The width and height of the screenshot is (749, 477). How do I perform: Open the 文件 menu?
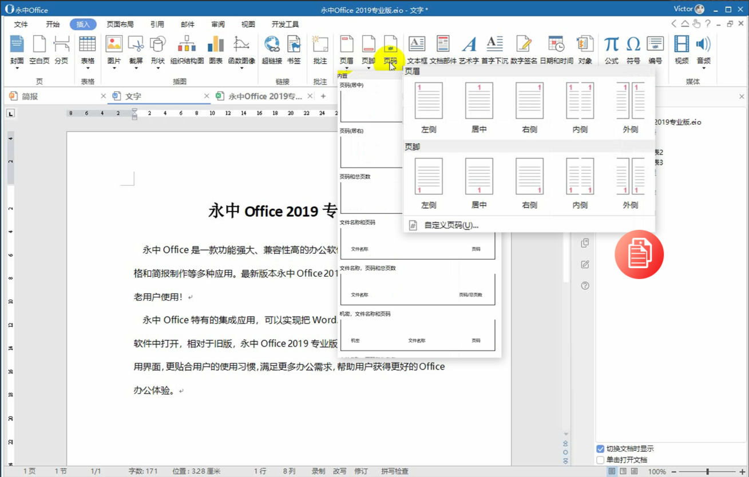[x=21, y=25]
